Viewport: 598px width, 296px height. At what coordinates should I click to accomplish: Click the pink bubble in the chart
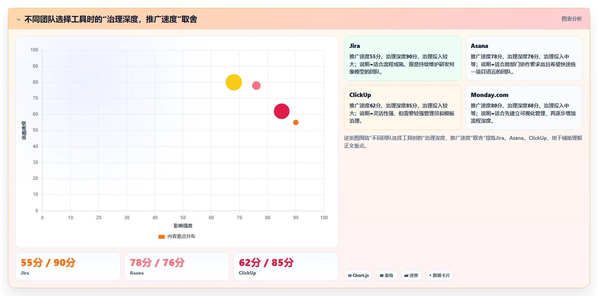pos(256,86)
